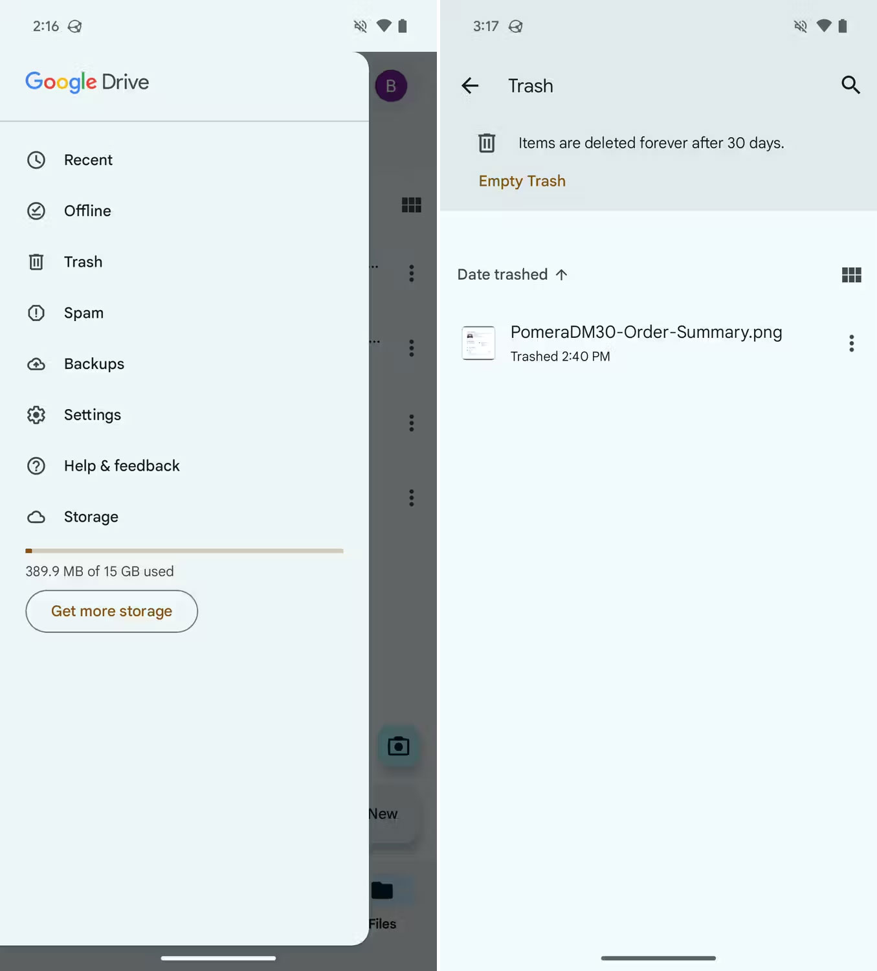Open Drive Settings via the gear icon

(x=36, y=414)
